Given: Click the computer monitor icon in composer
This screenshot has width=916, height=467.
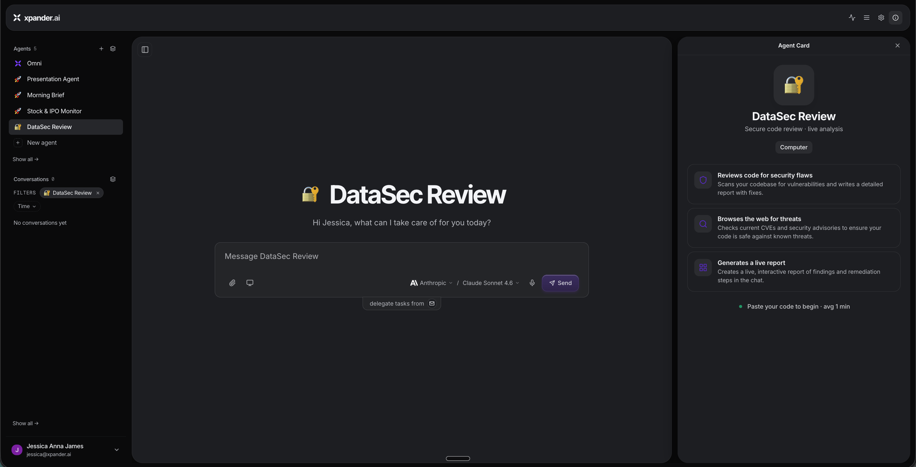Looking at the screenshot, I should 250,283.
